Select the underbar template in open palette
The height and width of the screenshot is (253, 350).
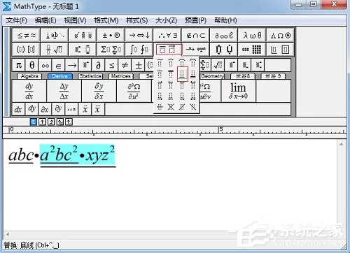click(182, 74)
